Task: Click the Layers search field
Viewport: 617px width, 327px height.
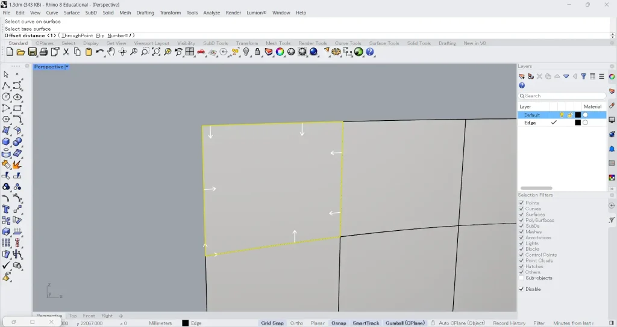Action: point(562,96)
